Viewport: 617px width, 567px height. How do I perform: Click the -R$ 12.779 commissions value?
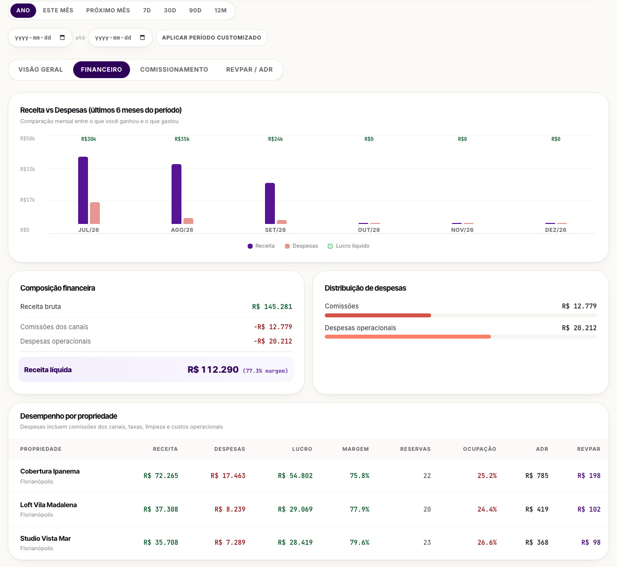click(x=273, y=327)
